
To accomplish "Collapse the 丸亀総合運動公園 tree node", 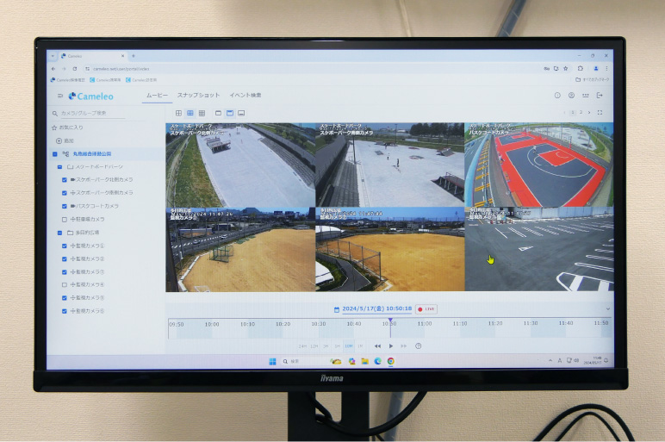I will point(55,153).
